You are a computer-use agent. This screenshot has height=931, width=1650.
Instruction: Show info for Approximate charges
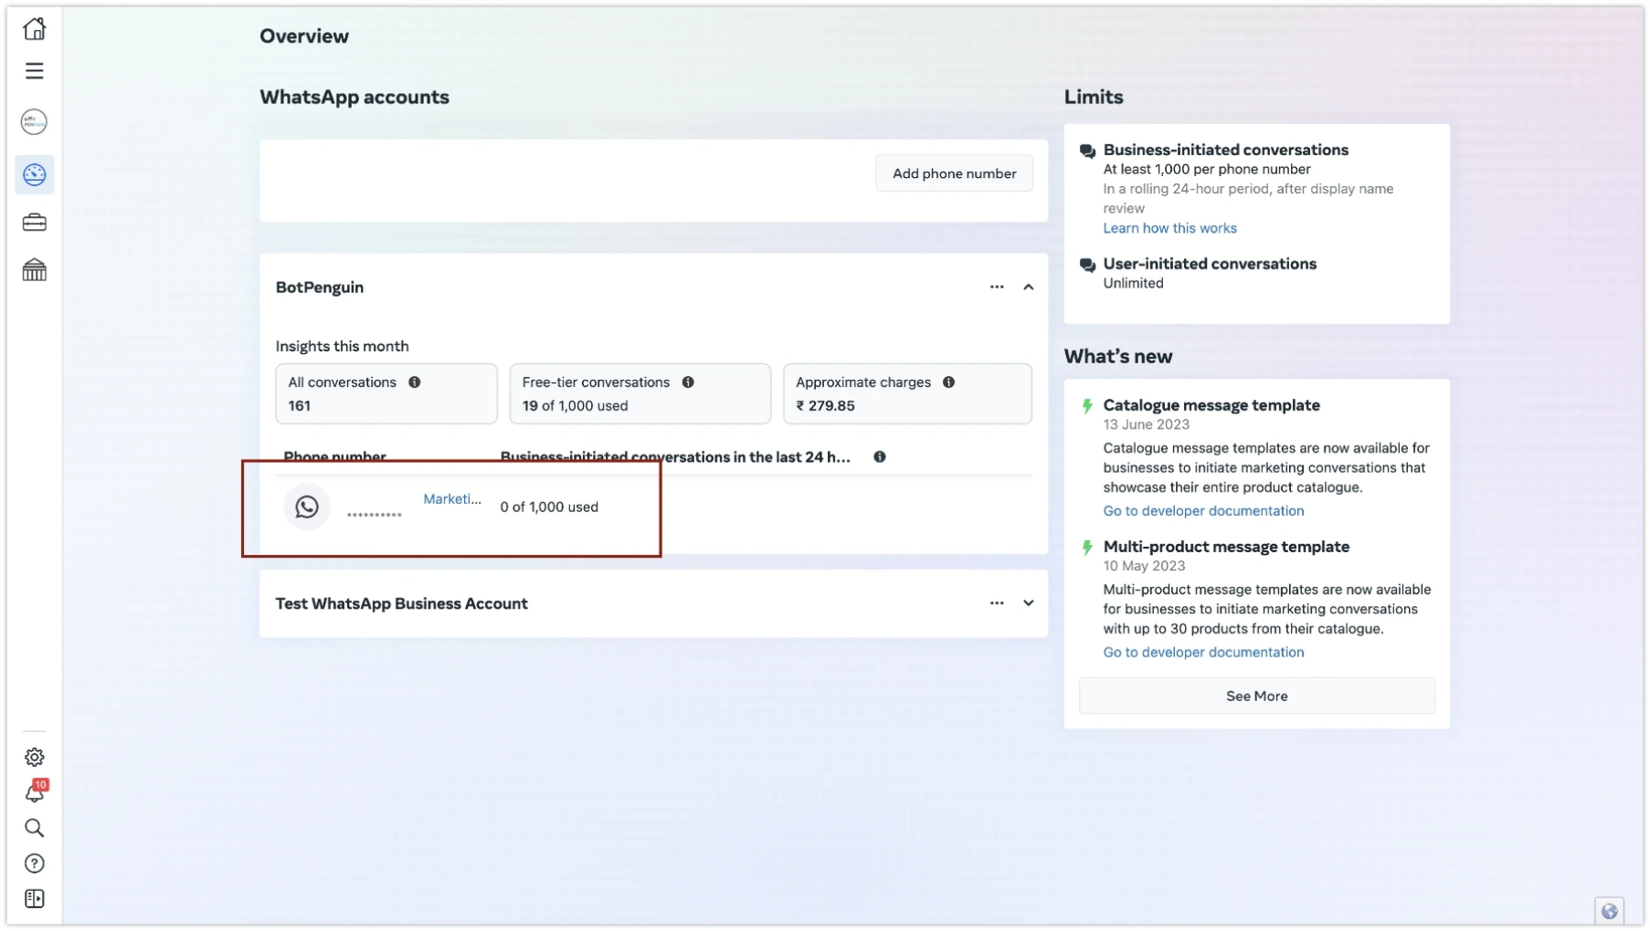(x=948, y=382)
